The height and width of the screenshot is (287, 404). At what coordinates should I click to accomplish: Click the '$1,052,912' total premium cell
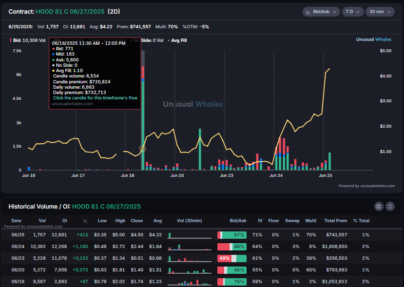pyautogui.click(x=334, y=282)
